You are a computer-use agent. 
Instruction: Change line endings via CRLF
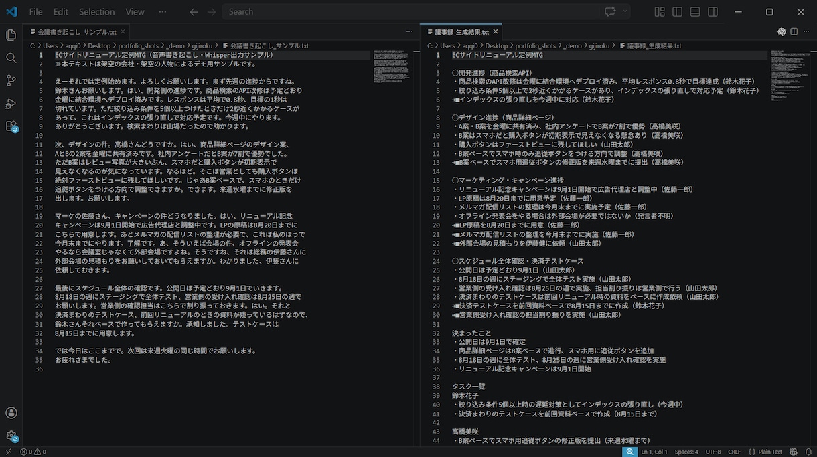(734, 452)
